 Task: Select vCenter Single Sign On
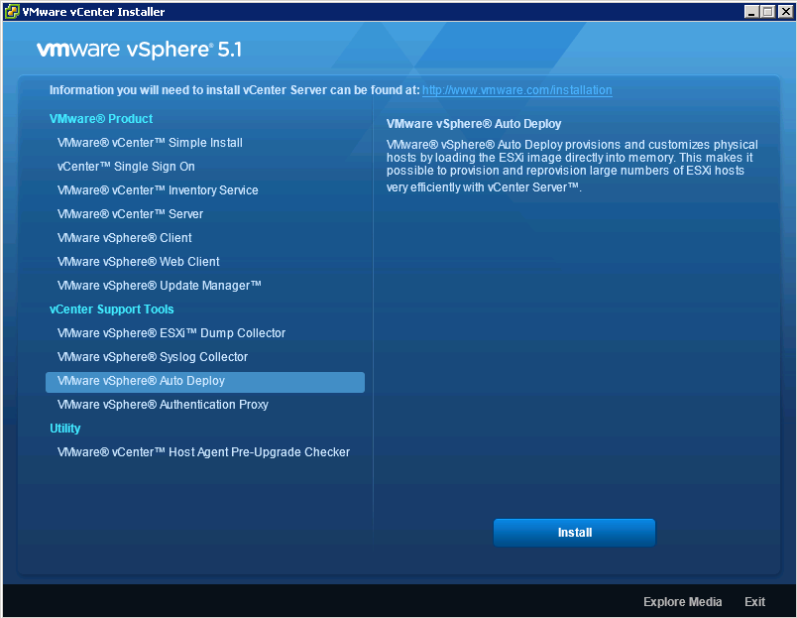coord(126,167)
